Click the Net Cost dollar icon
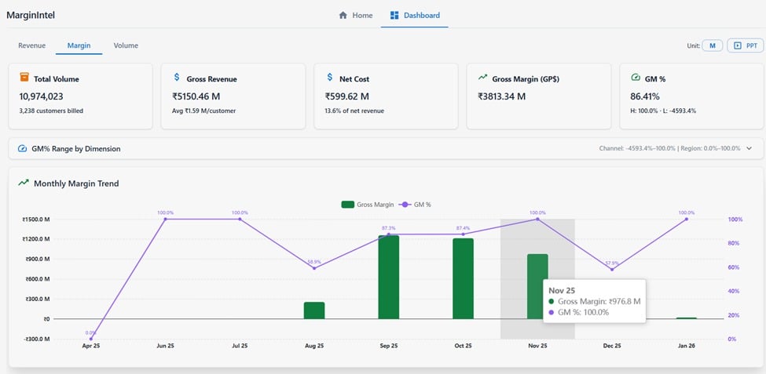766x374 pixels. [x=330, y=78]
